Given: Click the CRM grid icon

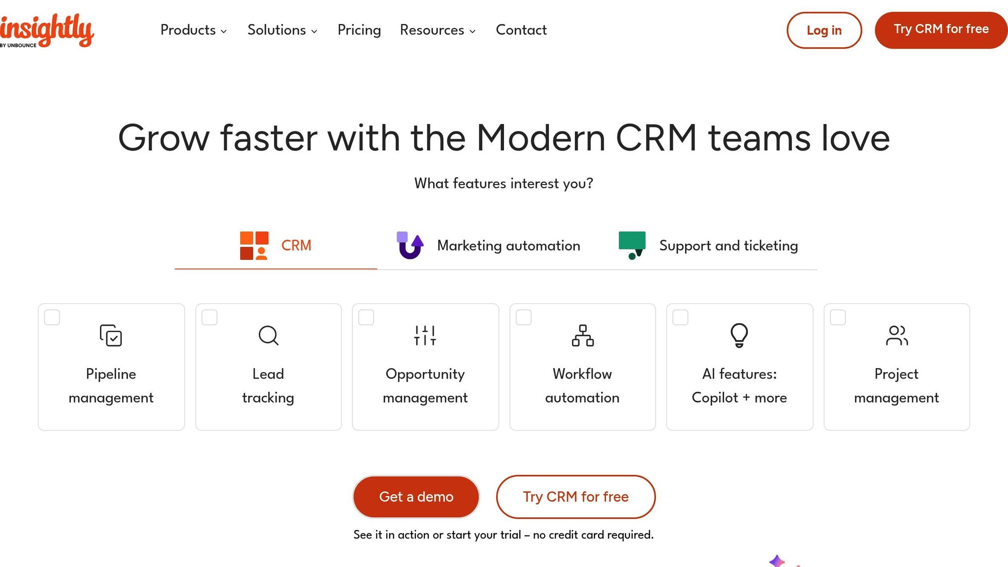Looking at the screenshot, I should (x=254, y=246).
